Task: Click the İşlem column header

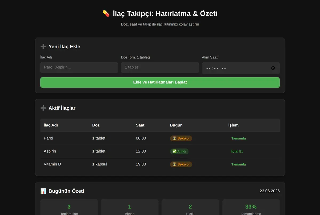Action: pyautogui.click(x=234, y=125)
